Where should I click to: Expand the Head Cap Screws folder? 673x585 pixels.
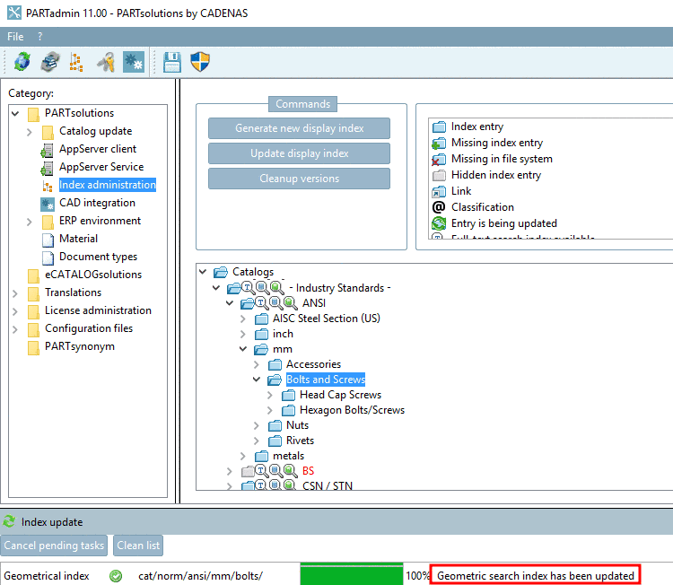[270, 395]
